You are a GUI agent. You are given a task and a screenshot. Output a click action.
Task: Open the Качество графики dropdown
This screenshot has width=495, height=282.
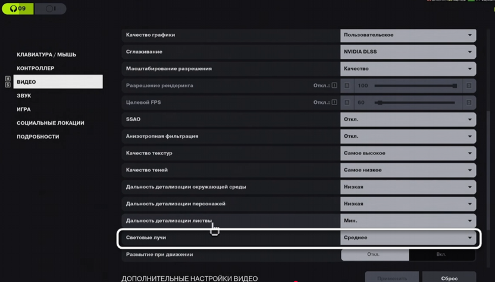(408, 35)
